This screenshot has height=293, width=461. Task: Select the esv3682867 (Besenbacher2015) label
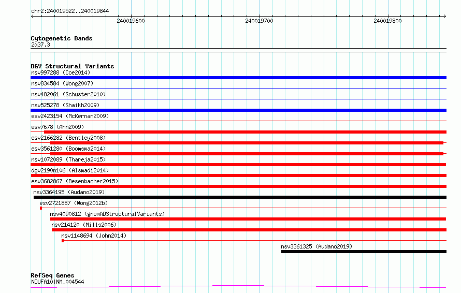click(x=75, y=181)
